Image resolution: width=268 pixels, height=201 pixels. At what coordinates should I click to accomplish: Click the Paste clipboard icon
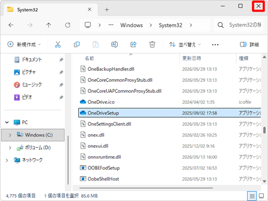[x=95, y=44]
